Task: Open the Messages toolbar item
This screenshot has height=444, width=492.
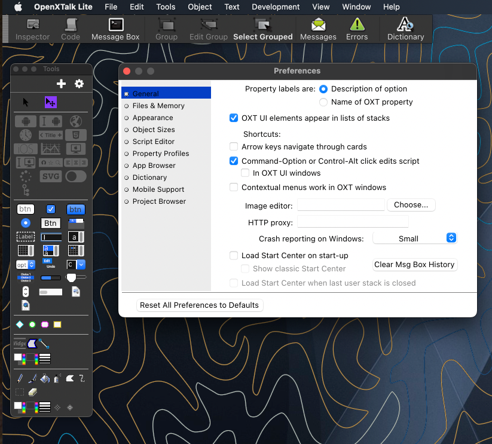Action: [318, 29]
